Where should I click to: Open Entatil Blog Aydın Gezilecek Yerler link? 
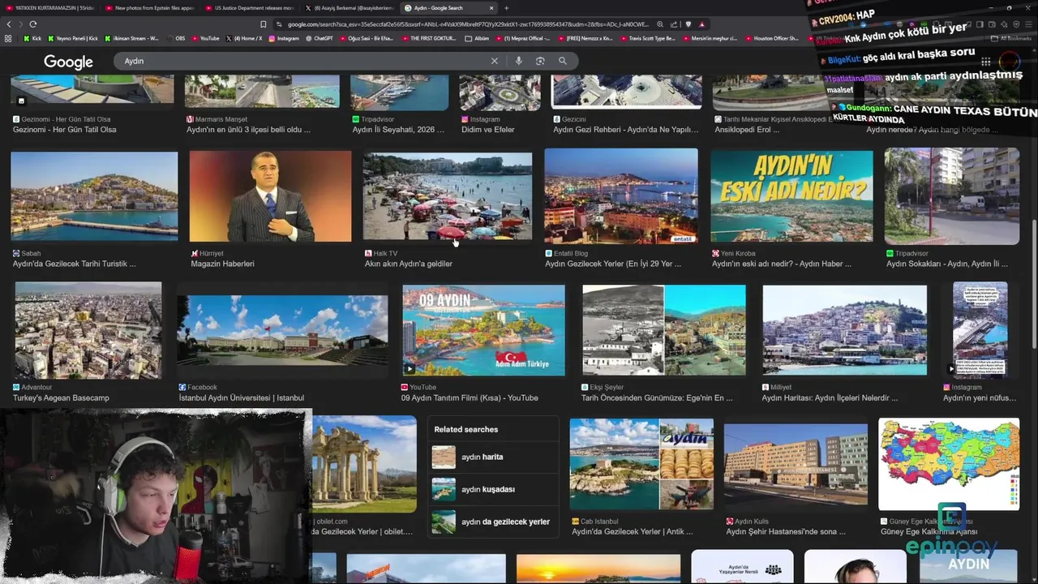tap(613, 264)
